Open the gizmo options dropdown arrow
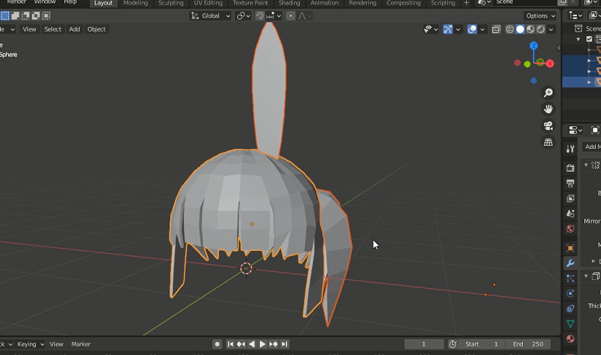Image resolution: width=601 pixels, height=355 pixels. point(458,30)
